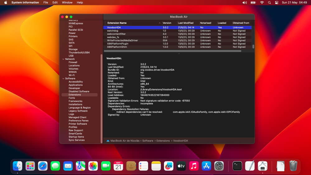311x175 pixels.
Task: Open the Window menu
Action: click(67, 2)
